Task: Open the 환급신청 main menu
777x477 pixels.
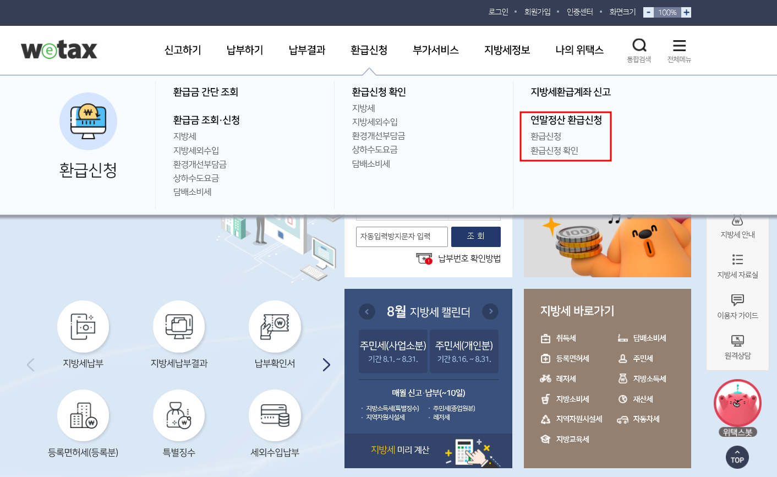Action: (369, 50)
